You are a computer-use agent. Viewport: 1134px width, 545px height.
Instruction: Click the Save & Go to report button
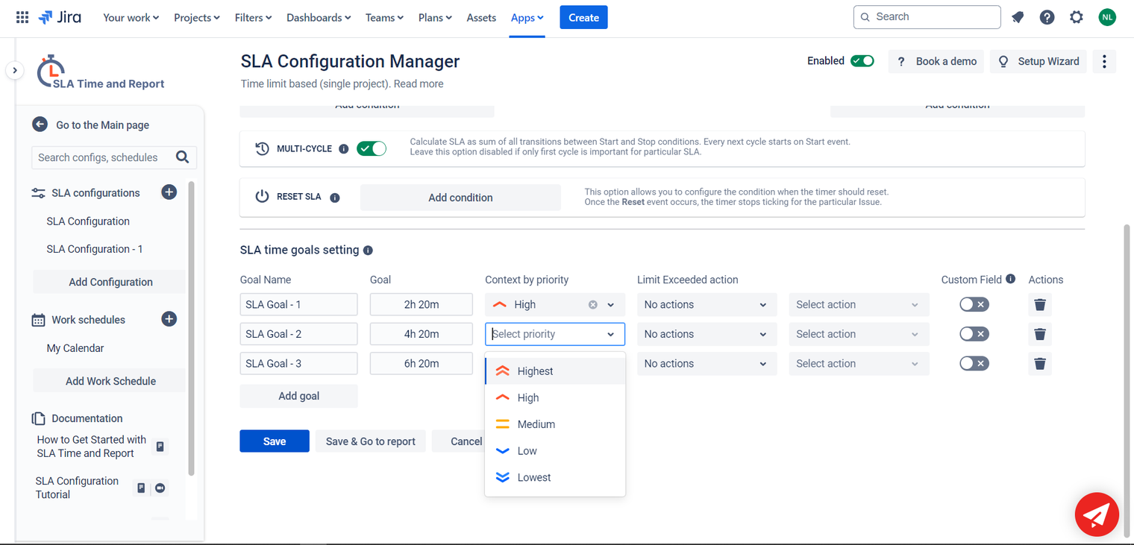370,441
